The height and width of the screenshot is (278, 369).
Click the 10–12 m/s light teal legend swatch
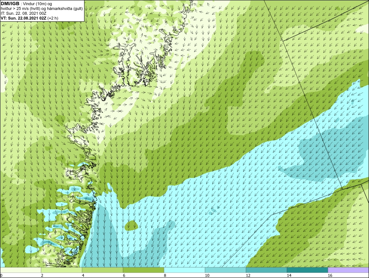[x=225, y=270]
